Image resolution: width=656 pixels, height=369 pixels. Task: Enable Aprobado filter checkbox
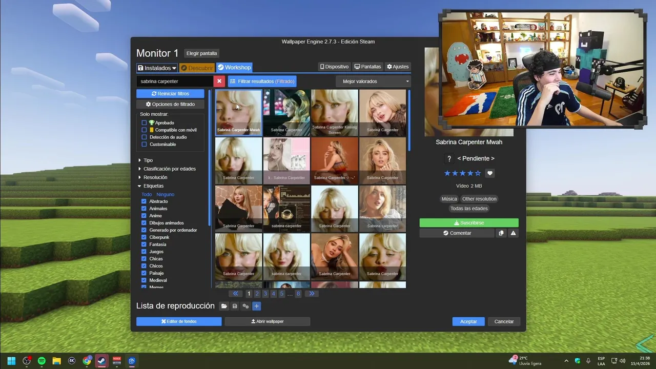(x=144, y=123)
